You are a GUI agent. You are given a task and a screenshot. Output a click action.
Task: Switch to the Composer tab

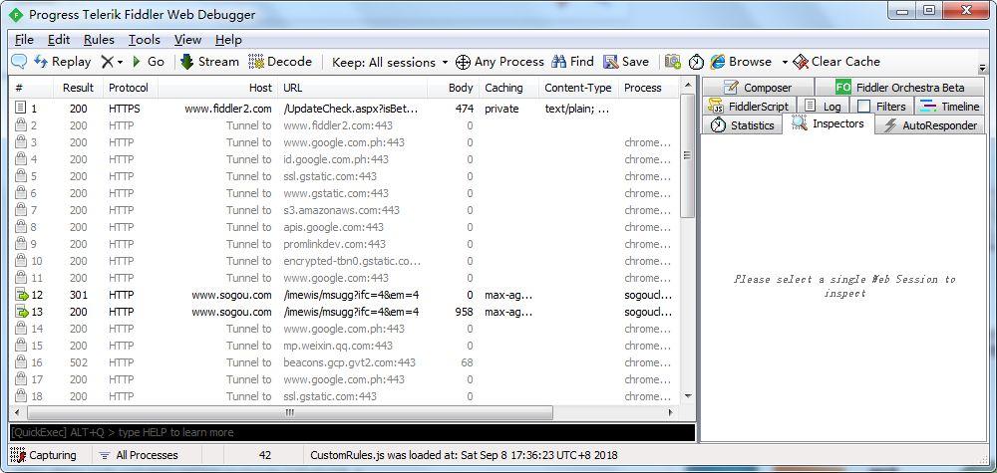[758, 87]
